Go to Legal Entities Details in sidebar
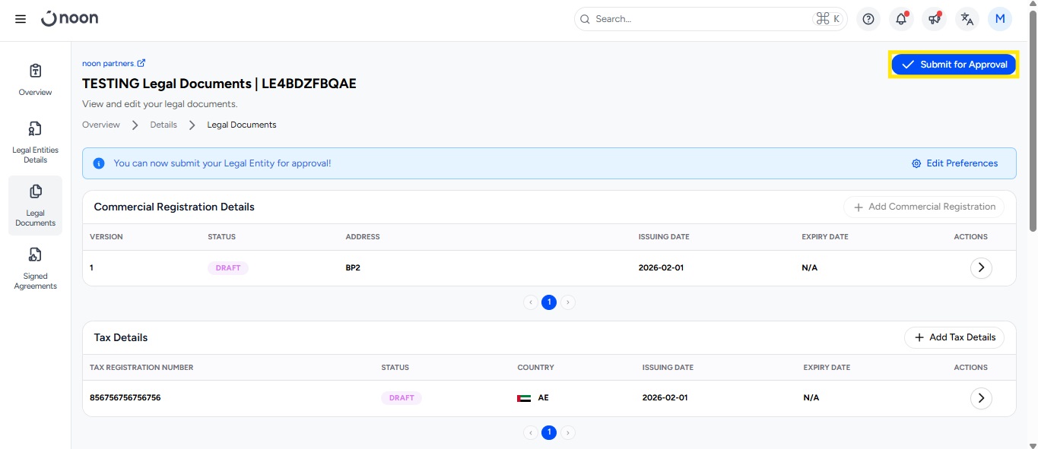This screenshot has width=1038, height=449. [35, 142]
